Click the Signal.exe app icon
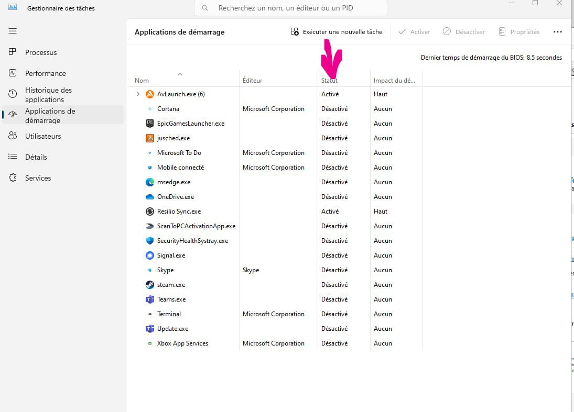Viewport: 574px width, 412px height. (x=149, y=255)
